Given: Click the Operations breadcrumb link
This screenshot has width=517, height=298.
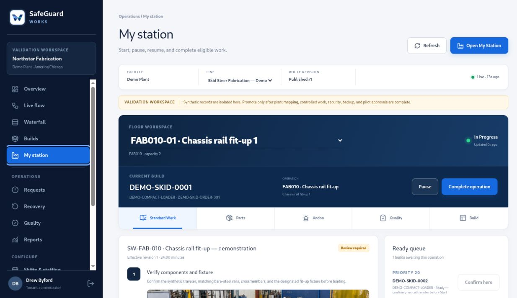Looking at the screenshot, I should click(129, 16).
